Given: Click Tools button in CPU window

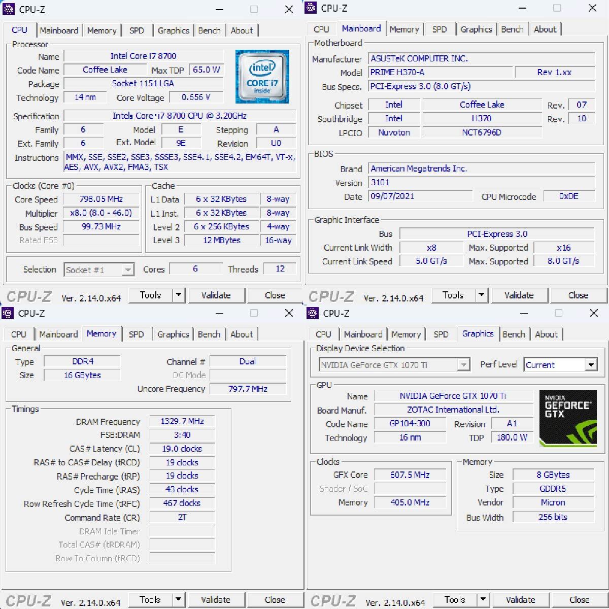Looking at the screenshot, I should click(x=150, y=295).
